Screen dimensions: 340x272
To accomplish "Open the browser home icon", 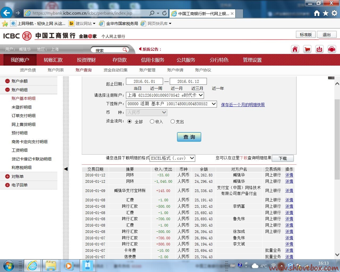I will coord(317,13).
